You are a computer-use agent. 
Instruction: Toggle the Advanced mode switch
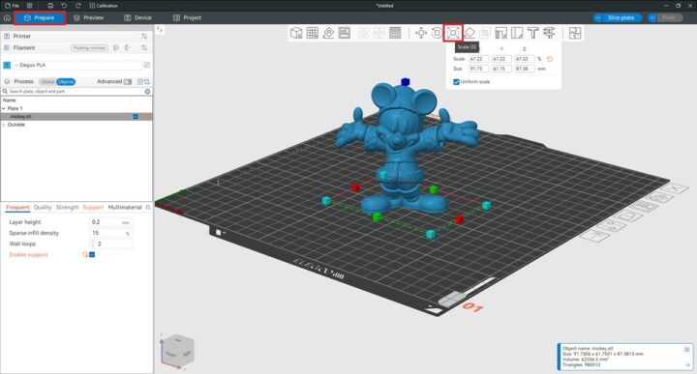click(128, 81)
